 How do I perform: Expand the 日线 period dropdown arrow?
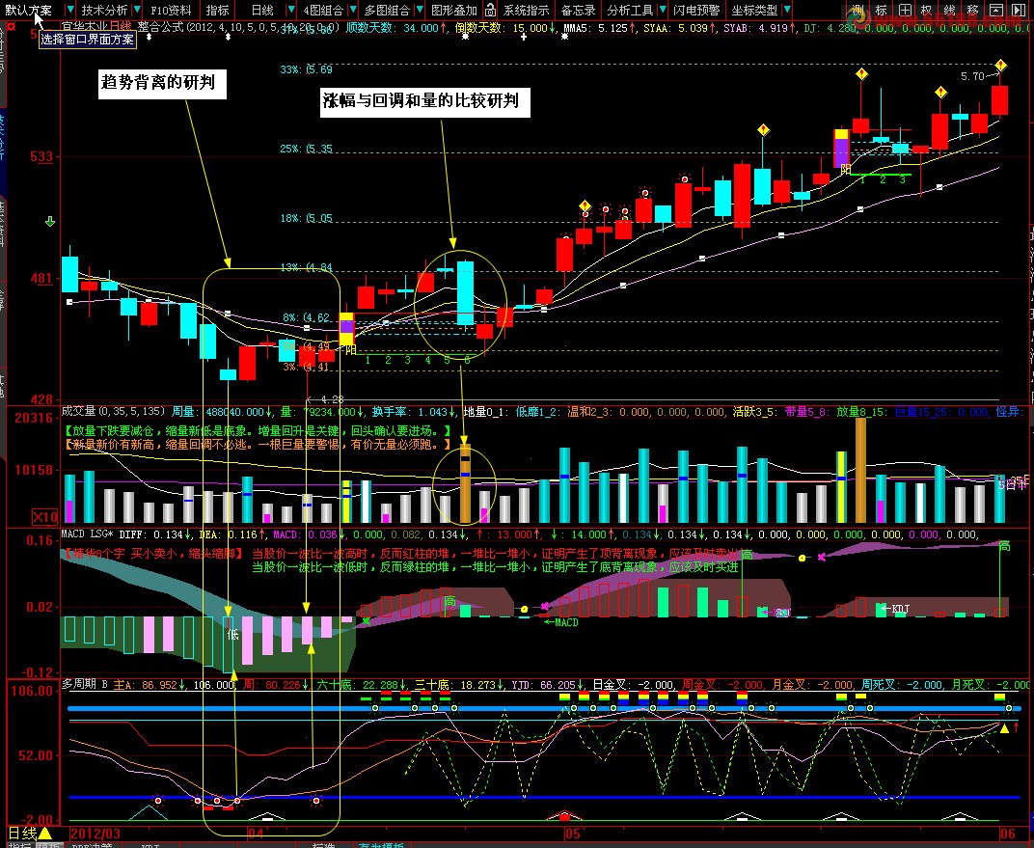click(291, 10)
